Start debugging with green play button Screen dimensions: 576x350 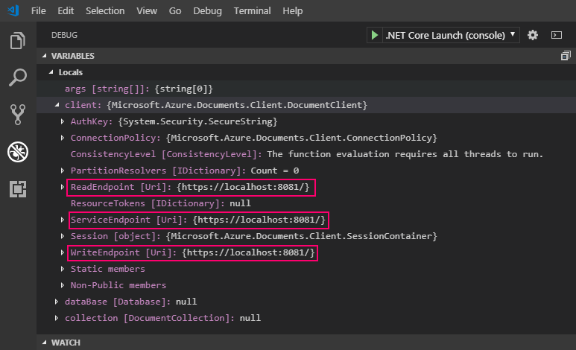(x=375, y=35)
